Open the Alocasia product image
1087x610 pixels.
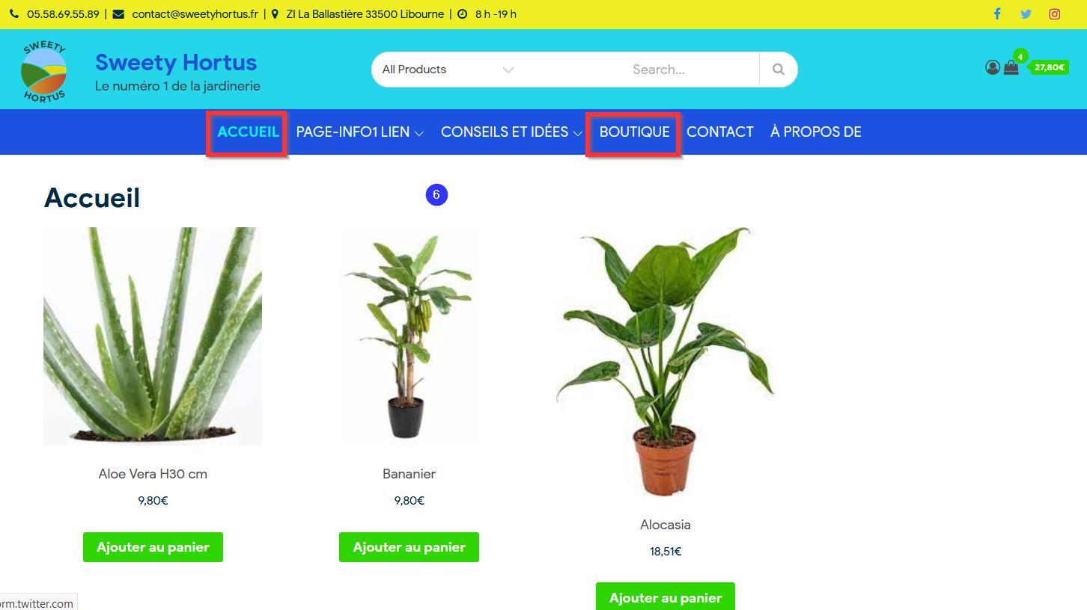666,362
